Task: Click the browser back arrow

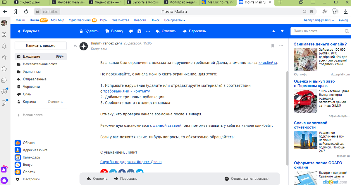Action: point(5,12)
